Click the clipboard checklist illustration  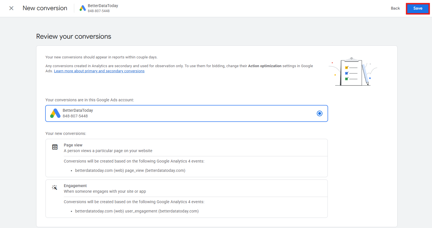click(x=353, y=71)
